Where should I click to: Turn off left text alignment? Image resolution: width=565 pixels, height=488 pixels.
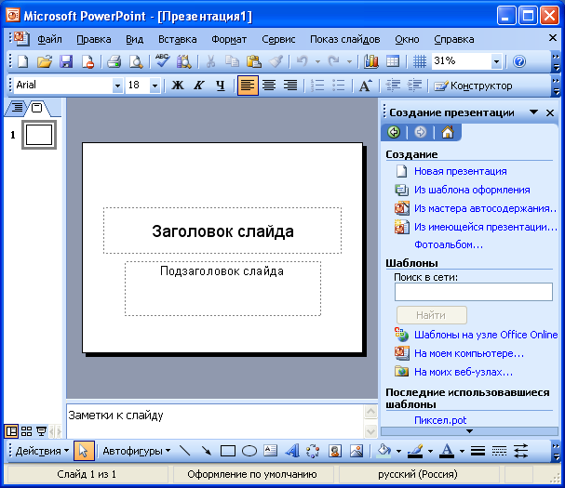[248, 86]
